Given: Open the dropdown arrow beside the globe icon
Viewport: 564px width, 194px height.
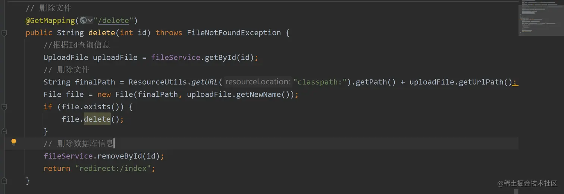Looking at the screenshot, I should pyautogui.click(x=90, y=21).
